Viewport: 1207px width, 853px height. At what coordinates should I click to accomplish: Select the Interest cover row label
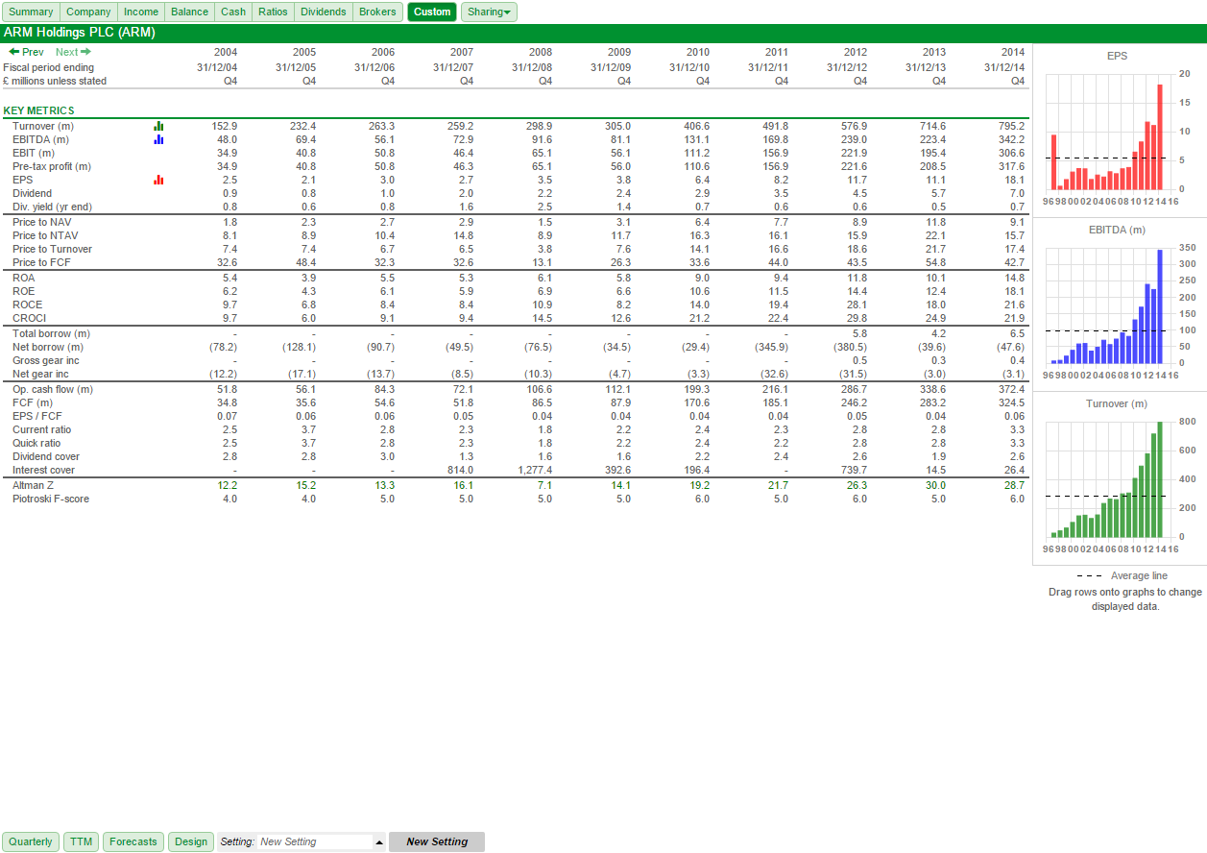click(x=43, y=470)
